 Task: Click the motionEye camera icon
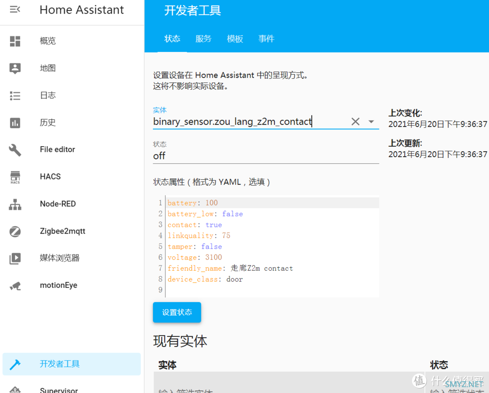coord(15,285)
